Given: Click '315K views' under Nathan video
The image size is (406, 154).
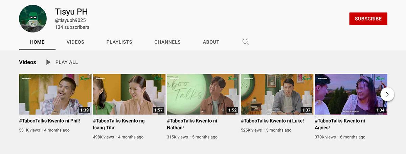Looking at the screenshot, I should coord(177,137).
